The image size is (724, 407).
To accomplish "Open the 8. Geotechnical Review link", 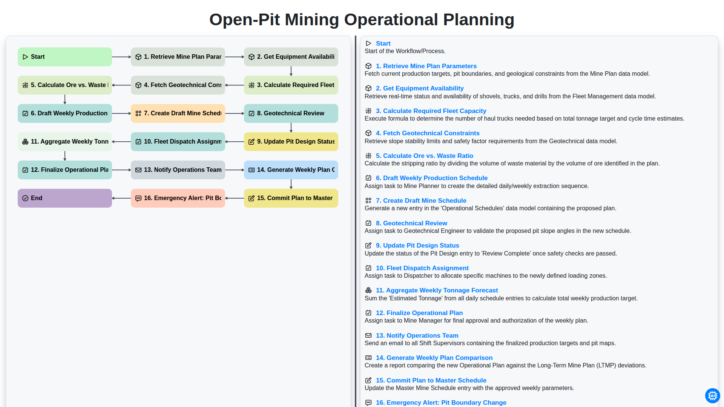I will point(411,223).
